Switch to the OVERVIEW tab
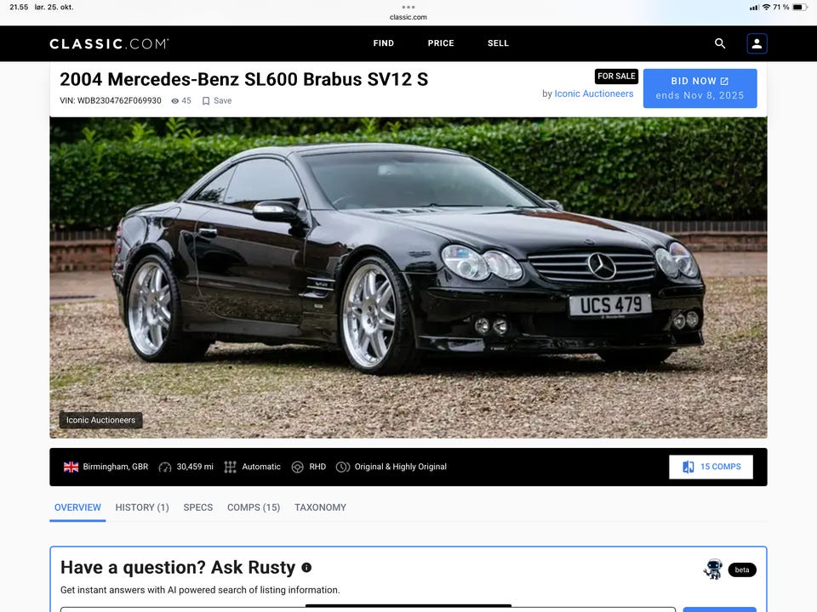Image resolution: width=817 pixels, height=612 pixels. pyautogui.click(x=77, y=507)
